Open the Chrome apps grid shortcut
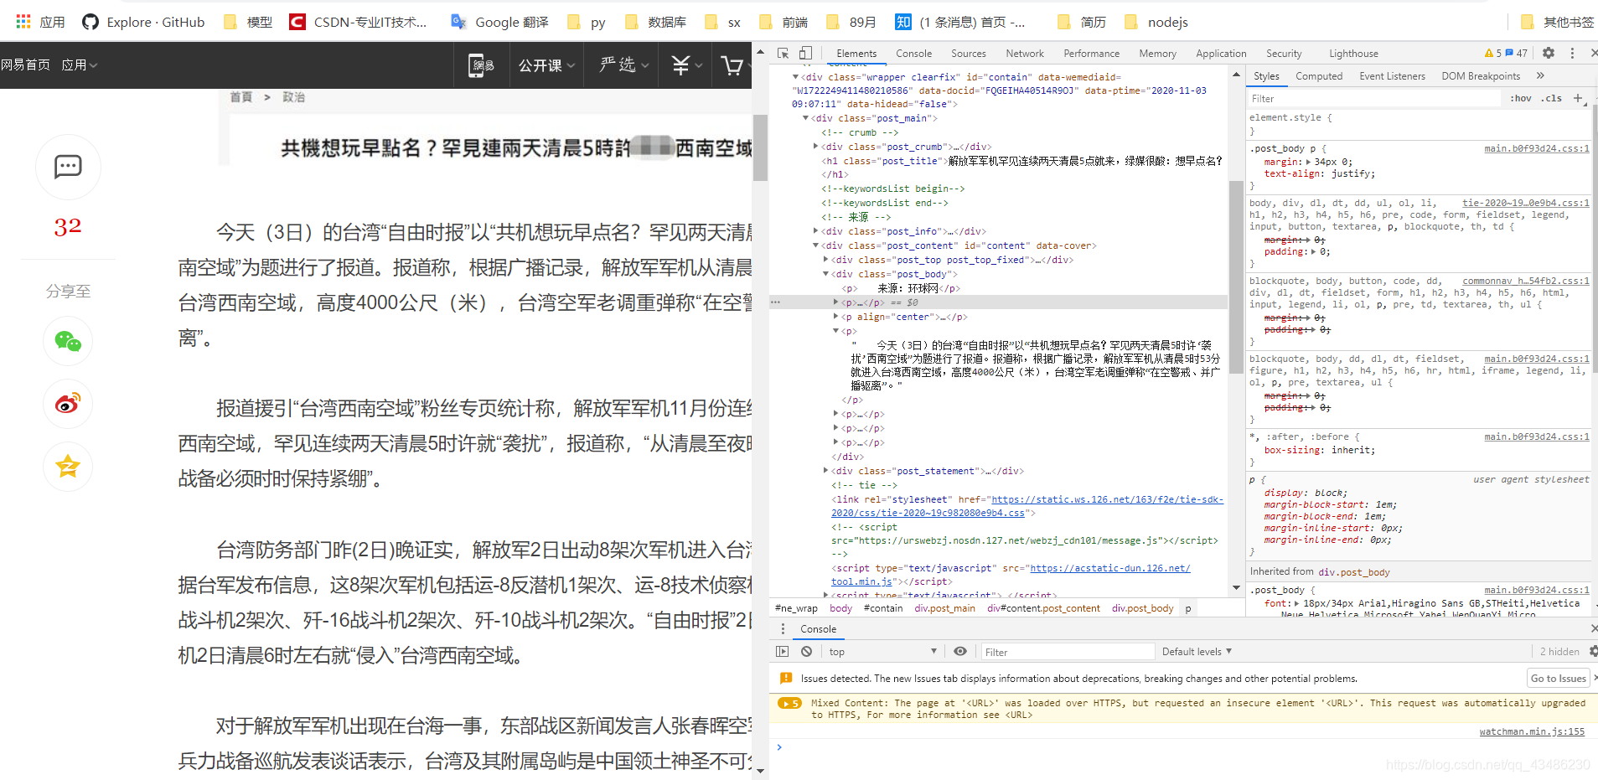The width and height of the screenshot is (1598, 780). tap(23, 22)
